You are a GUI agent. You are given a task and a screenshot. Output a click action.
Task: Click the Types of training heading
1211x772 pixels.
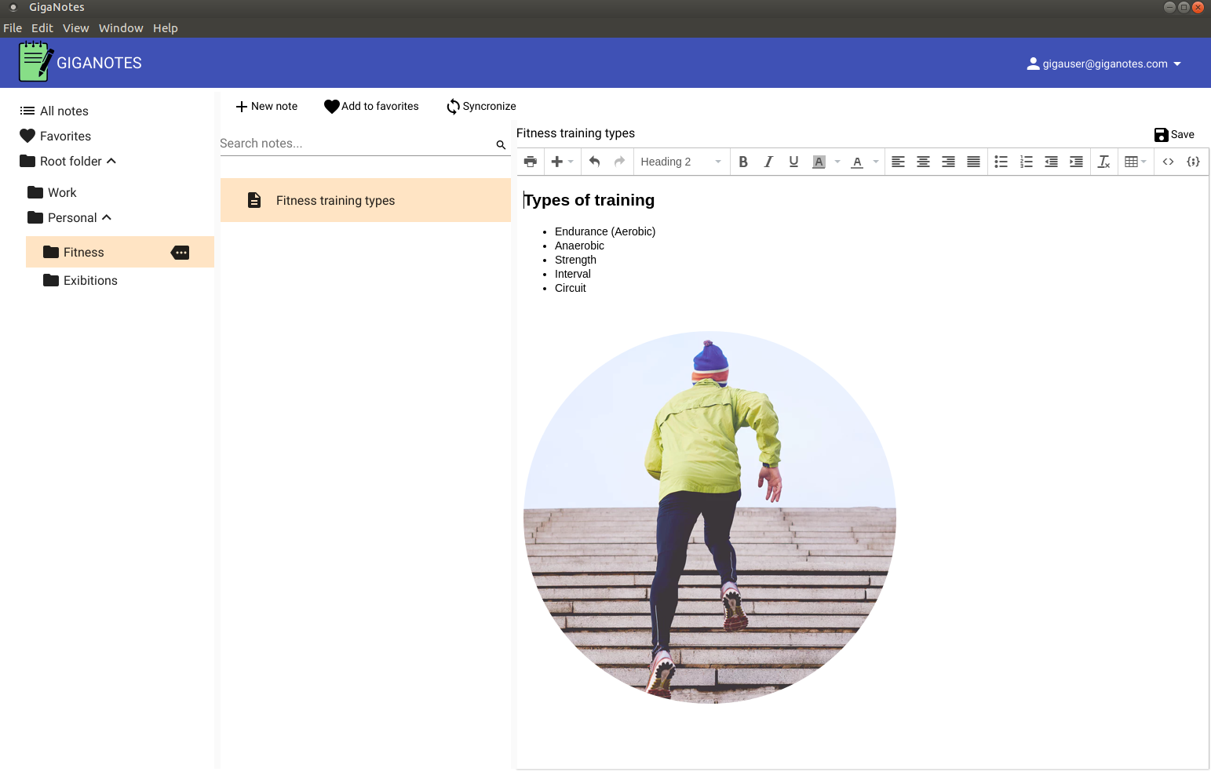point(589,200)
